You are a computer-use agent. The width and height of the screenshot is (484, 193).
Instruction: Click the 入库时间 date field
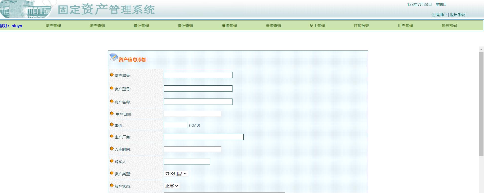coord(192,149)
